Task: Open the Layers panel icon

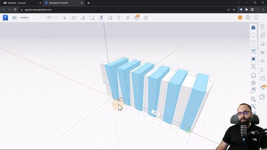Action: (x=262, y=44)
